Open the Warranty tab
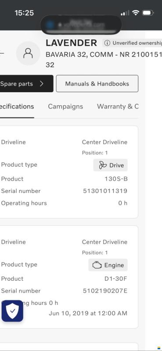This screenshot has height=351, width=162. click(118, 106)
